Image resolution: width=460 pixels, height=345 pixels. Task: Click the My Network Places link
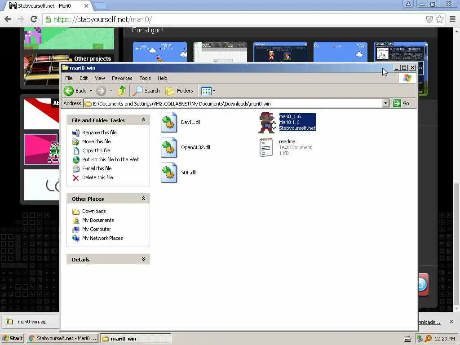click(x=102, y=238)
